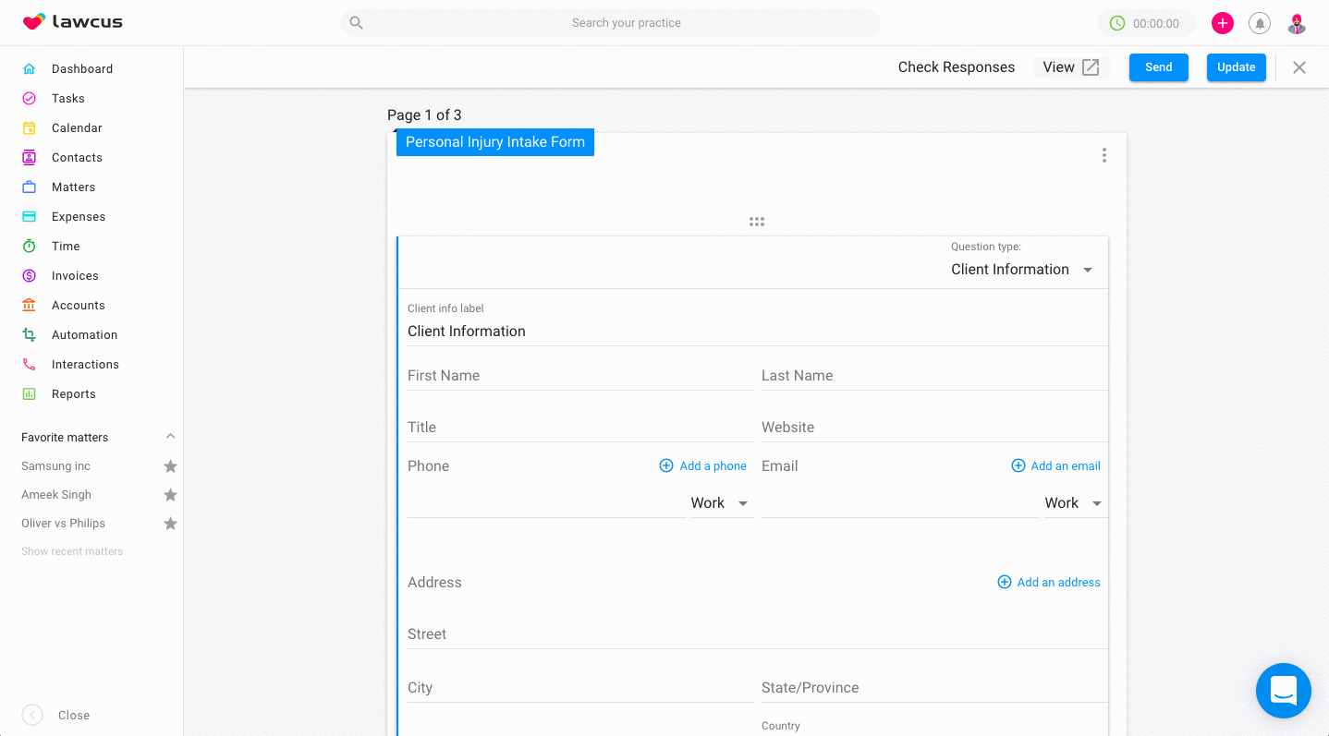The image size is (1329, 736).
Task: Click the Accounts bank icon
Action: [30, 305]
